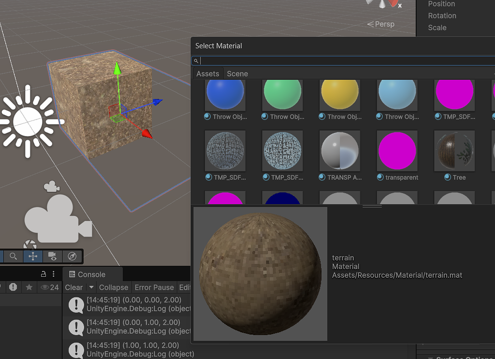Click the compass orbit navigation icon
This screenshot has height=359, width=495.
click(x=71, y=256)
